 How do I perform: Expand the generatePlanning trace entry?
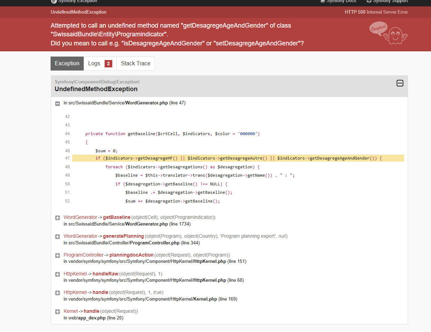tap(58, 237)
